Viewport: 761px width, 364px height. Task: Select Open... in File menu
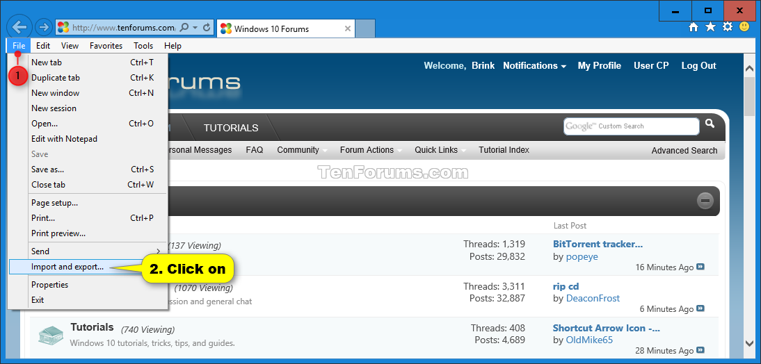88,124
